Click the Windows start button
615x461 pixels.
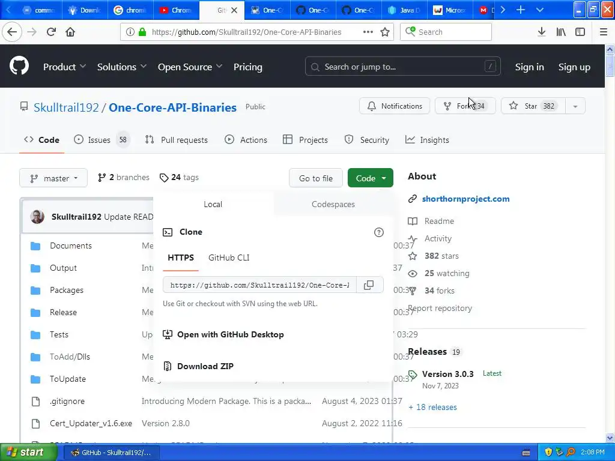[x=28, y=453]
